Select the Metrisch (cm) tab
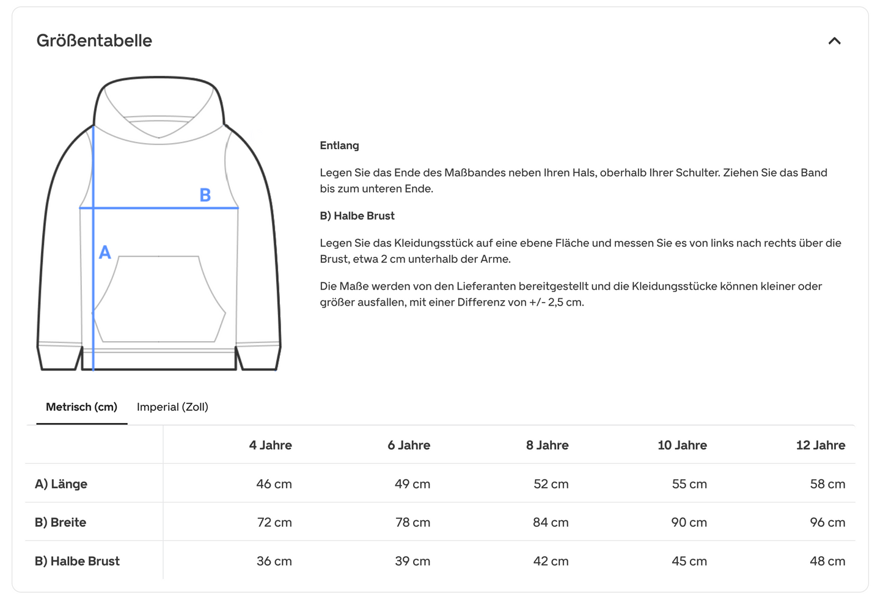The width and height of the screenshot is (883, 599). point(81,407)
